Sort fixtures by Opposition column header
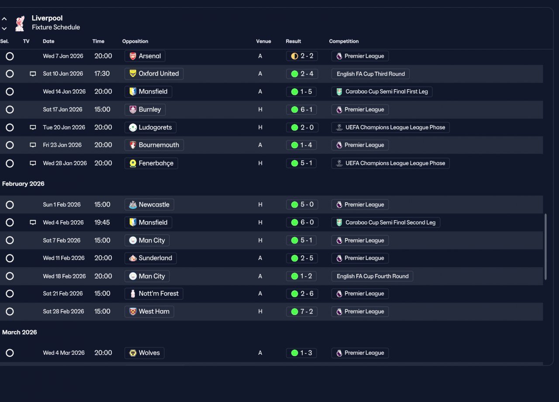The height and width of the screenshot is (402, 559). (135, 42)
